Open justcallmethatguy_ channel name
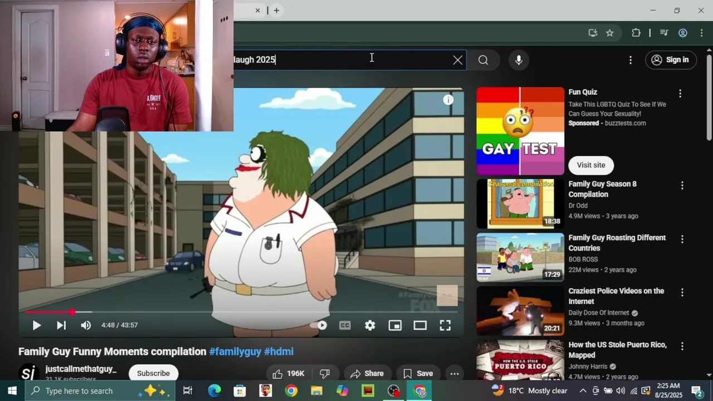 point(81,369)
